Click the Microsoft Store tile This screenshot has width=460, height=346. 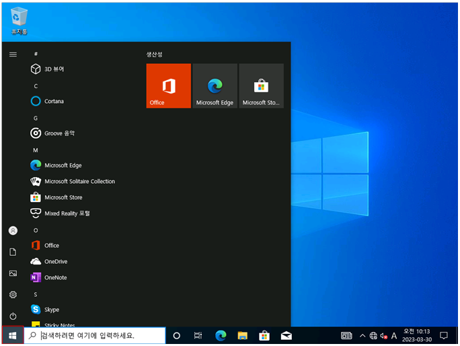(262, 85)
